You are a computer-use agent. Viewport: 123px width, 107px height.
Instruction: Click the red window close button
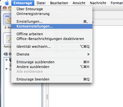[x=5, y=8]
